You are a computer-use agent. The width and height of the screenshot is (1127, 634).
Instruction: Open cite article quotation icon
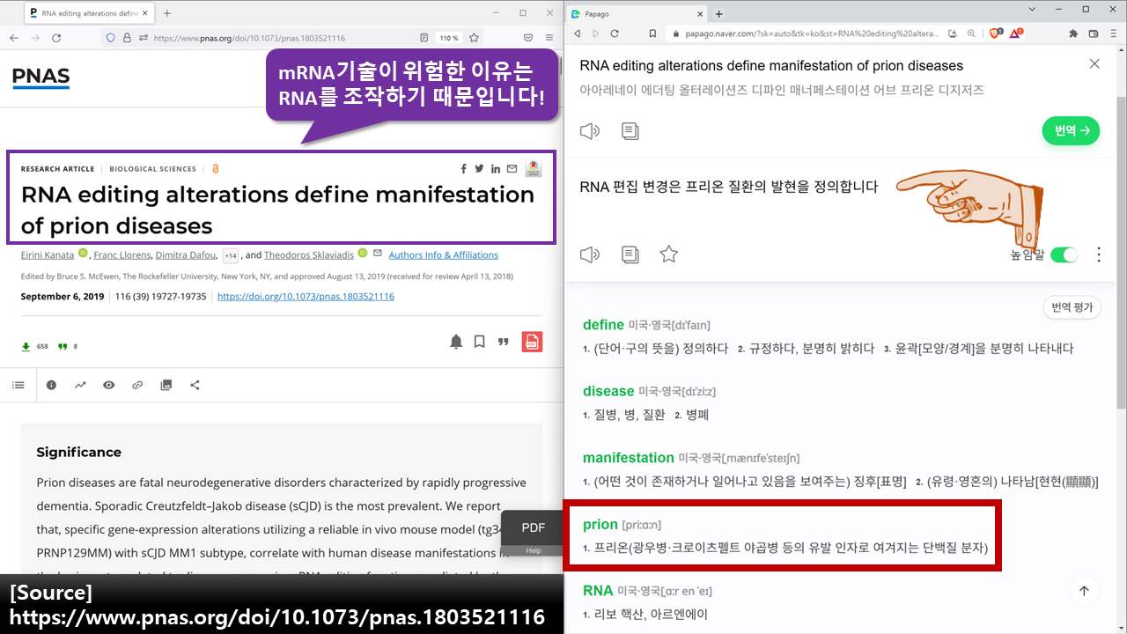[504, 342]
